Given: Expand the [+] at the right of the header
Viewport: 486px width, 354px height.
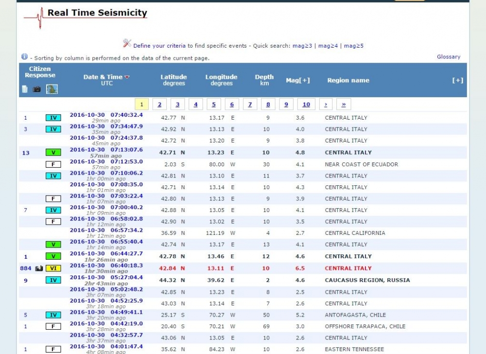Looking at the screenshot, I should click(457, 80).
